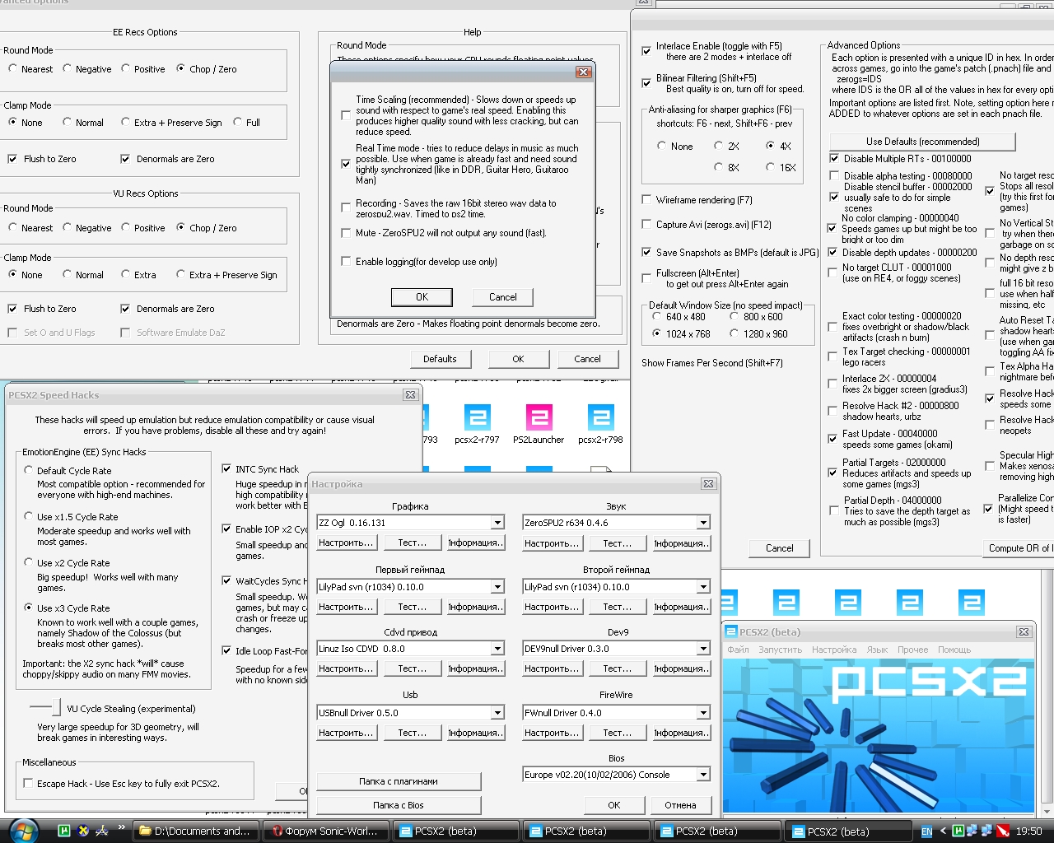The height and width of the screenshot is (843, 1054).
Task: Expand the Графика ZZ Ogl plugin dropdown
Action: [497, 523]
